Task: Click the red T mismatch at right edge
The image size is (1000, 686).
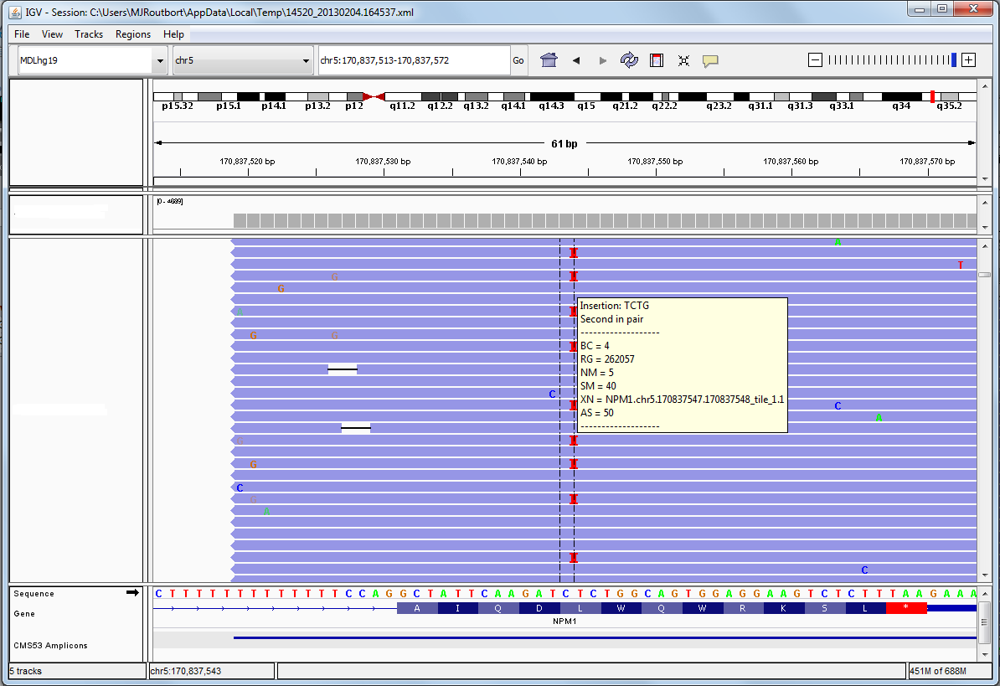Action: pyautogui.click(x=961, y=266)
